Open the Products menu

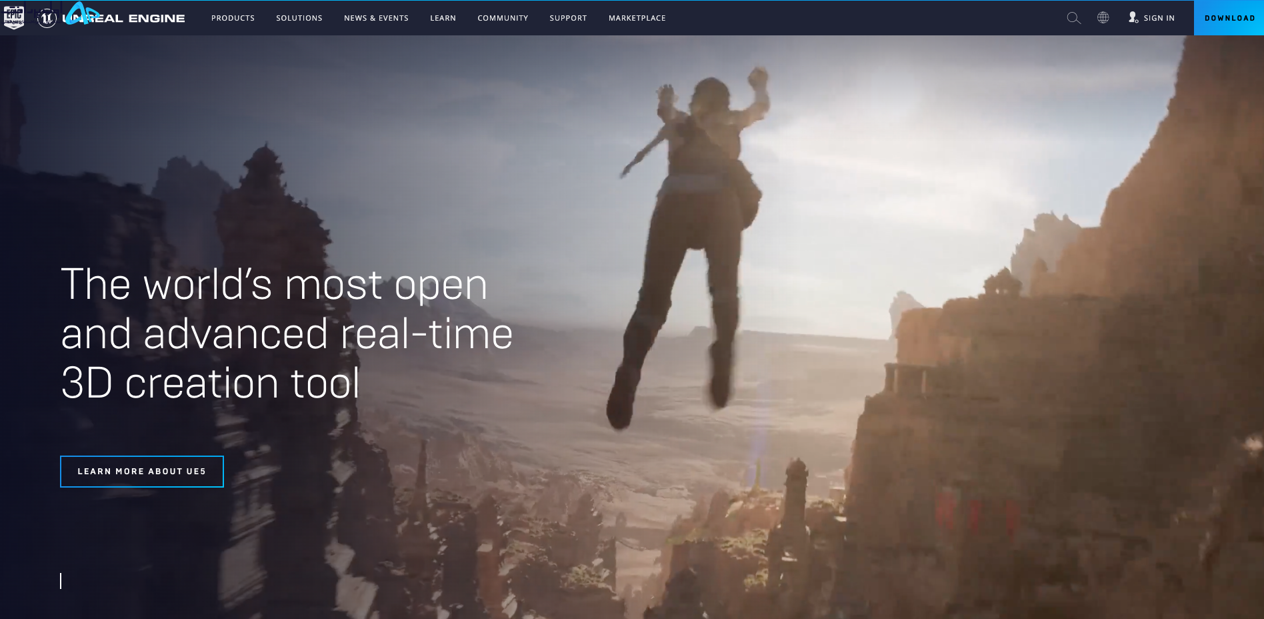coord(233,18)
